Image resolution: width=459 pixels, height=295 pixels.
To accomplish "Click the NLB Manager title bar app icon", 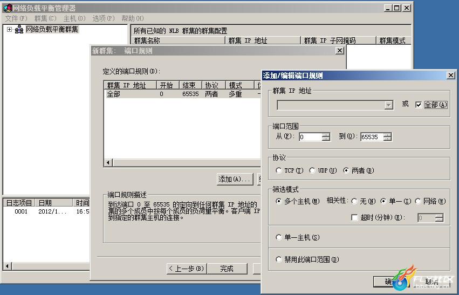I will 8,8.
